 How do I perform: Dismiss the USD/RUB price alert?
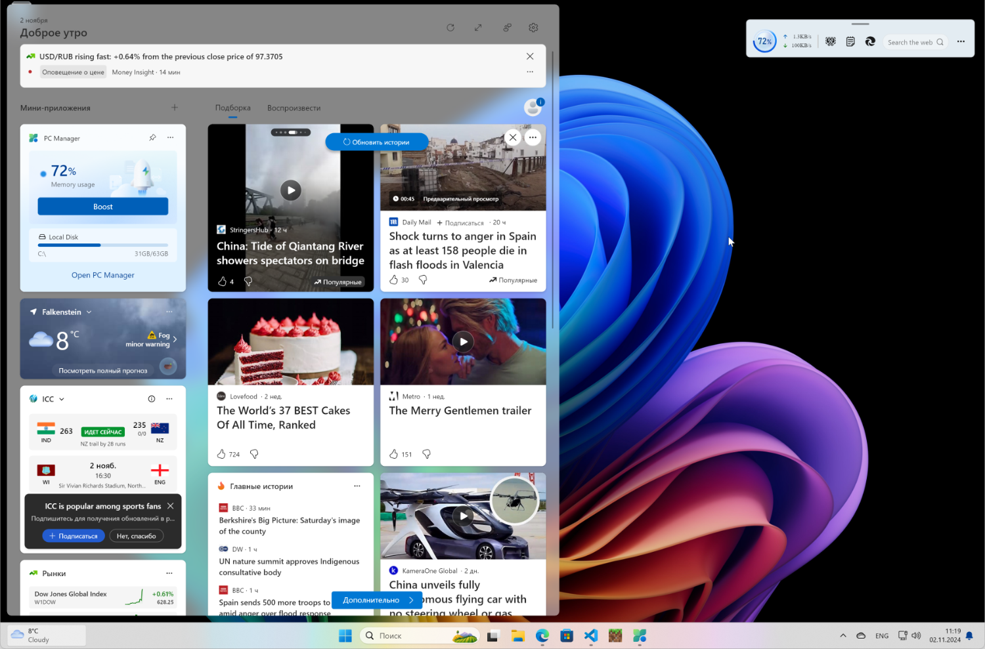pos(530,56)
